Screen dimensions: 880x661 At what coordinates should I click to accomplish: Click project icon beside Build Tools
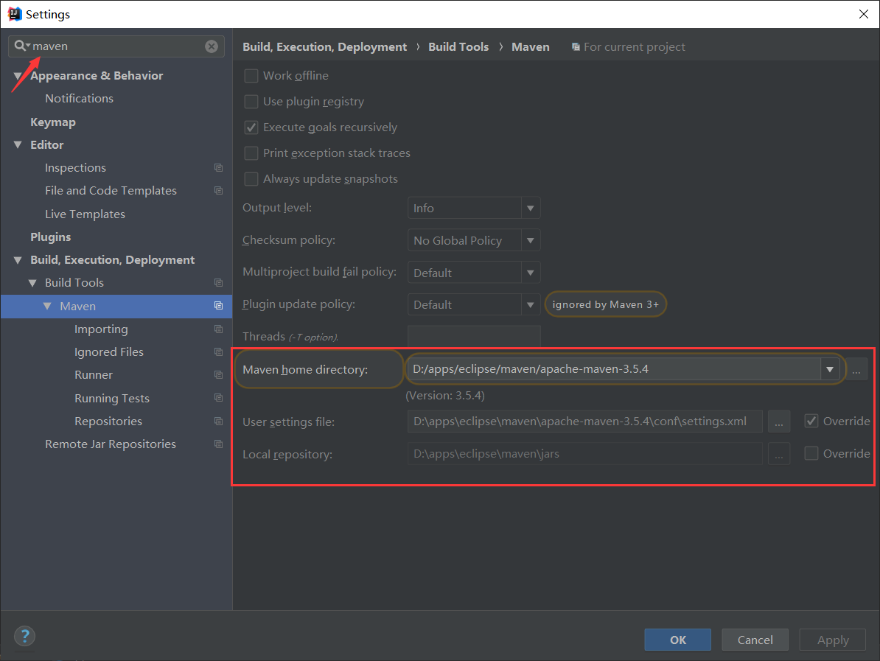(x=218, y=283)
